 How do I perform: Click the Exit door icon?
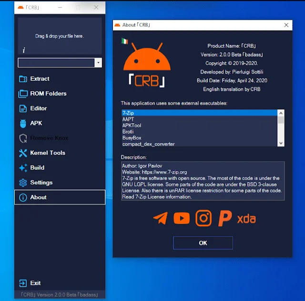(23, 283)
